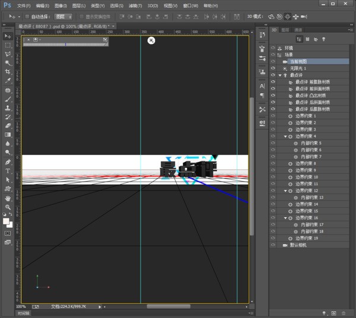356x318 pixels.
Task: Hide the 无限光 1 light
Action: pos(273,68)
